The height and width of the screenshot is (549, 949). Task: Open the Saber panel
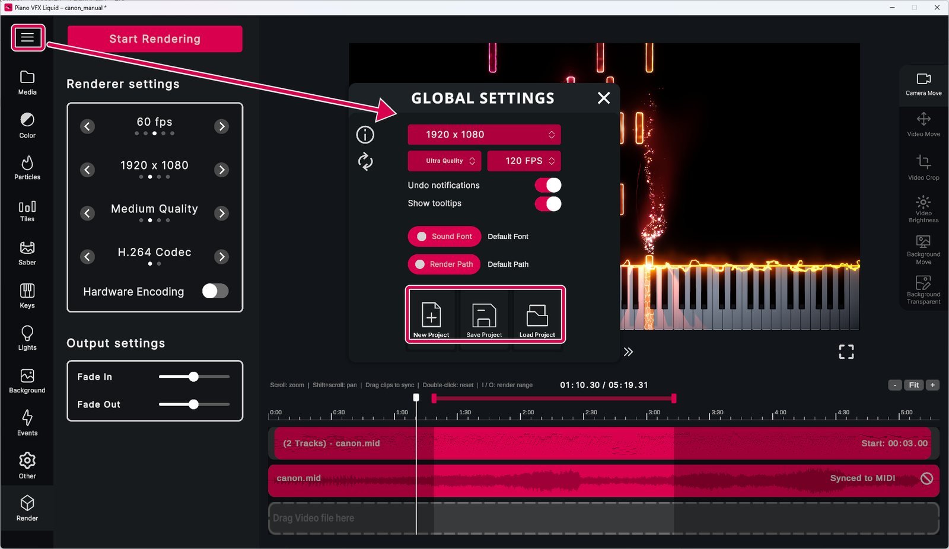tap(27, 253)
